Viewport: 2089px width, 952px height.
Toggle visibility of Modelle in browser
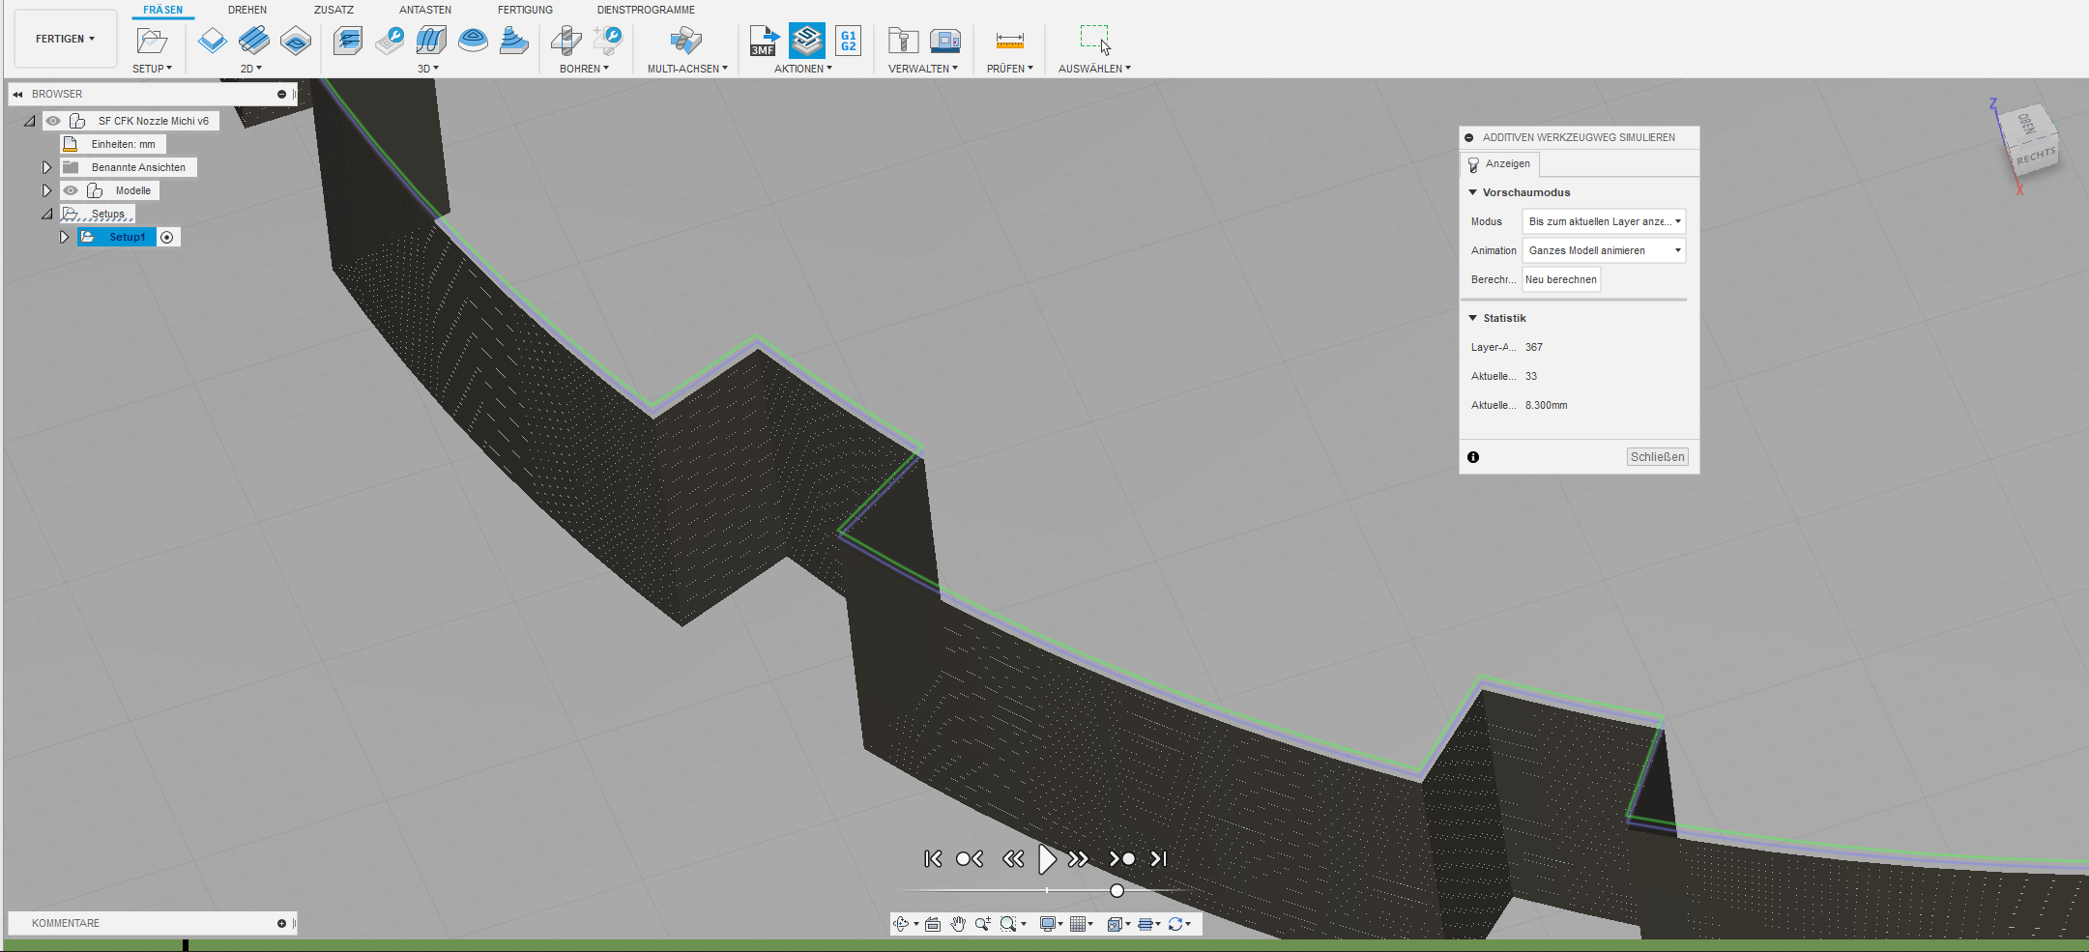71,190
